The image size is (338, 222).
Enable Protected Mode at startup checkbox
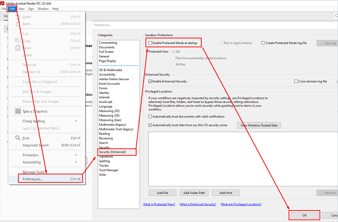150,43
